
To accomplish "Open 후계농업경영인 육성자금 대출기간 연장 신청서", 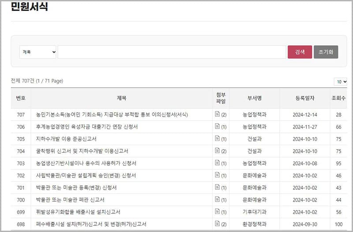I will 87,127.
